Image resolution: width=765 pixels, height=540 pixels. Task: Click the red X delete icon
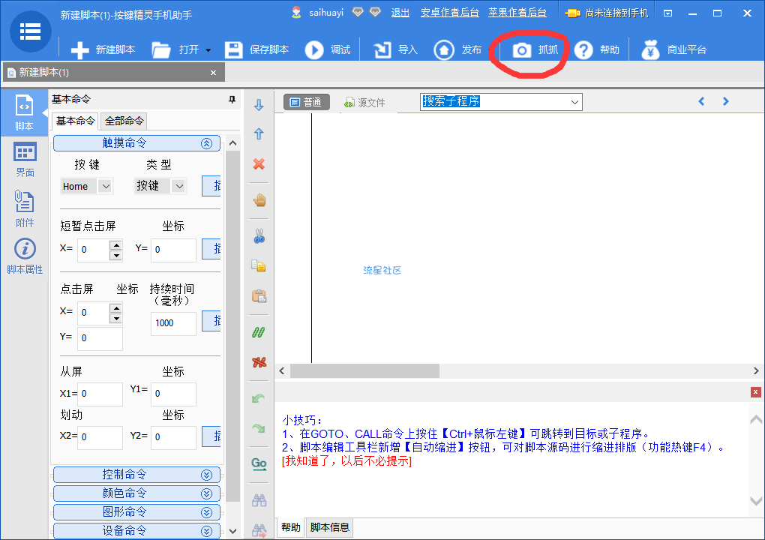(259, 164)
